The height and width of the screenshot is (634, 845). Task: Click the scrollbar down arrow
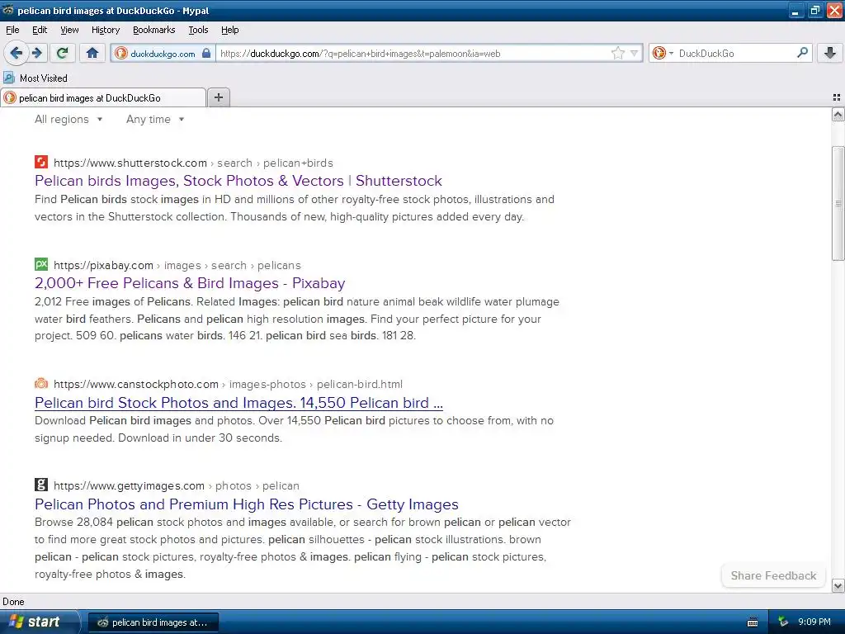(x=838, y=585)
